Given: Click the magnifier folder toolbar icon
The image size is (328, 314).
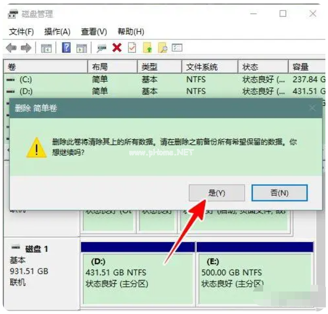Looking at the screenshot, I should 162,48.
